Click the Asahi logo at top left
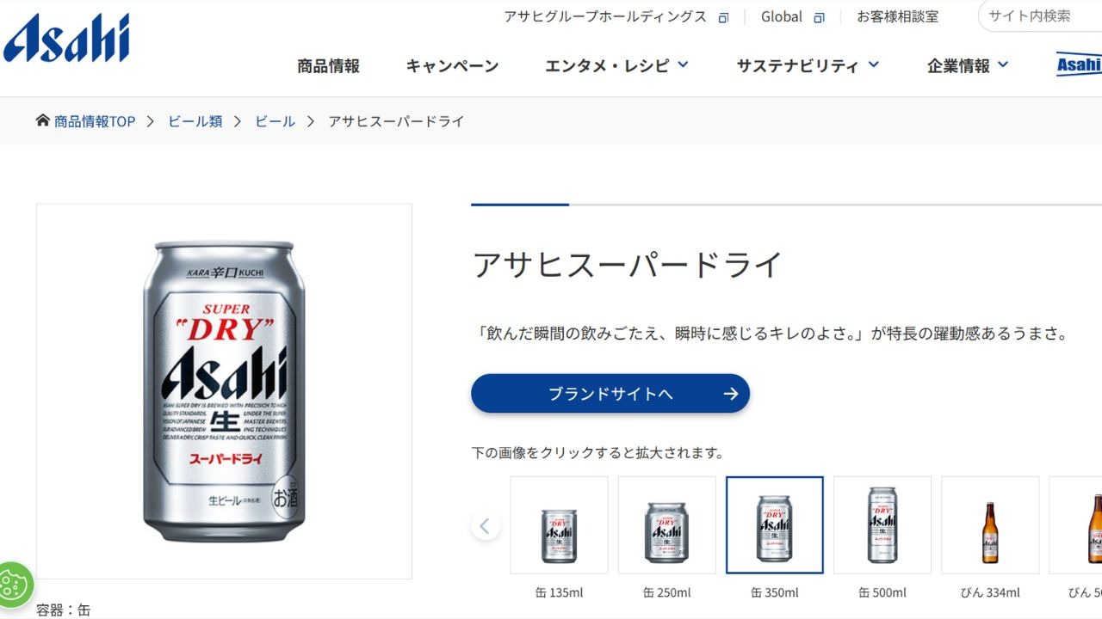The image size is (1102, 619). [x=66, y=38]
